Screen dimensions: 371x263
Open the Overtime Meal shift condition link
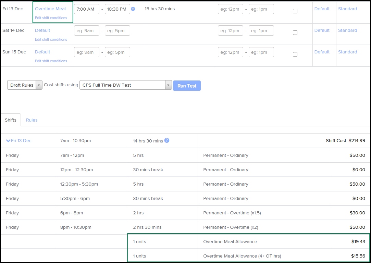(50, 9)
